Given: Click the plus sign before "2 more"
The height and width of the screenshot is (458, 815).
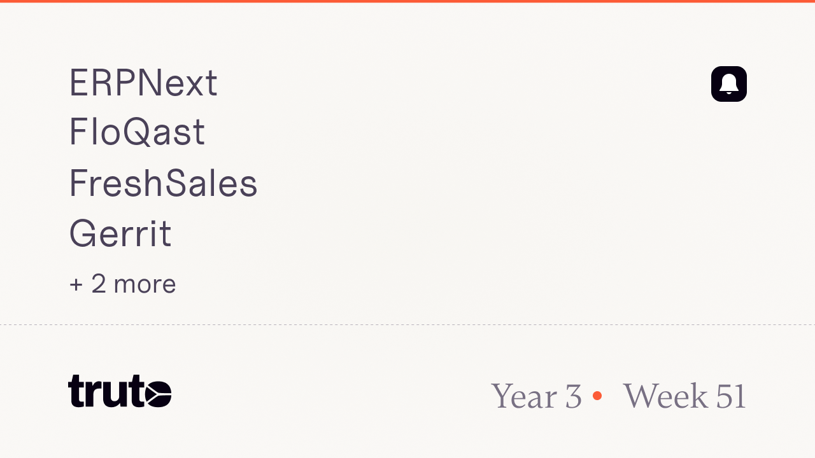Looking at the screenshot, I should [x=76, y=284].
